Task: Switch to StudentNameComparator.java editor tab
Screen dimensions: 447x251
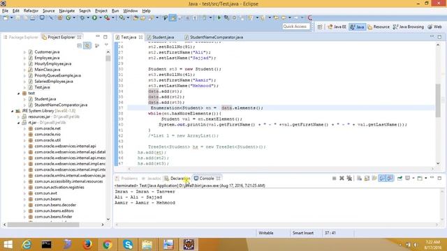Action: (x=214, y=37)
